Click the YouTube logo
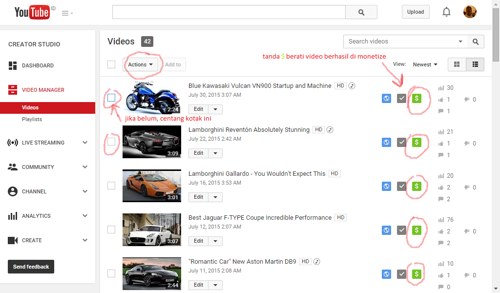Screen dimensions: 500x293 click(x=32, y=12)
